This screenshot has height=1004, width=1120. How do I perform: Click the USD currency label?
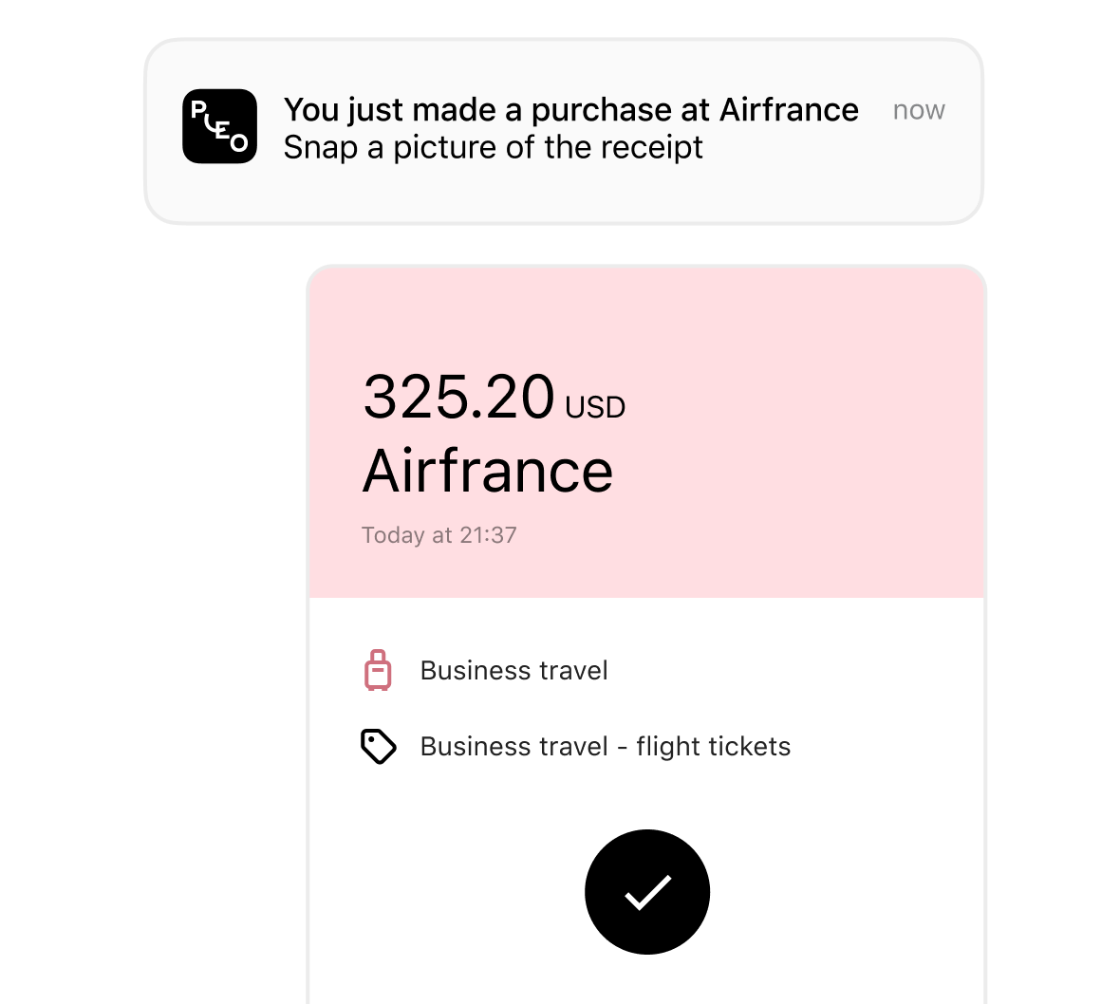click(595, 408)
